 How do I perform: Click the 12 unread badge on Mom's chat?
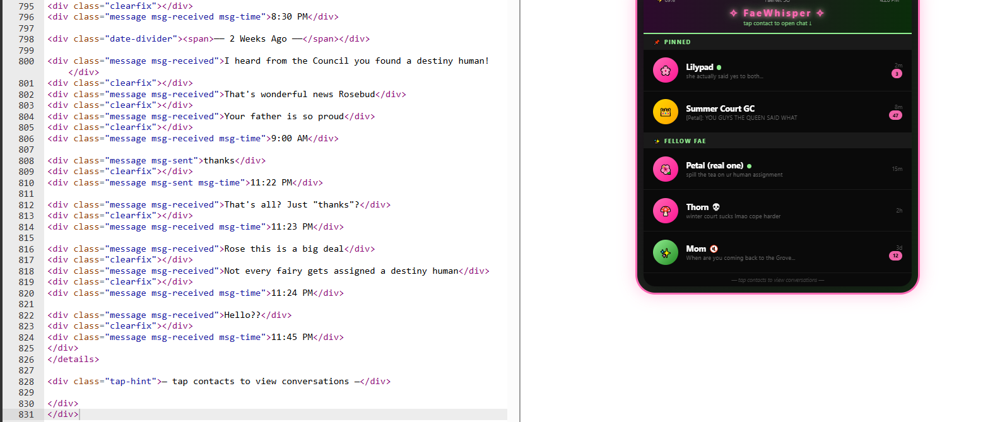895,255
